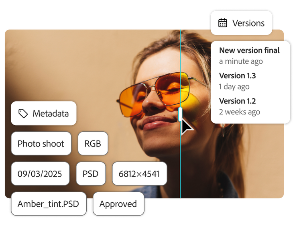This screenshot has height=226, width=301.
Task: Click the Approved status tag
Action: tap(118, 204)
